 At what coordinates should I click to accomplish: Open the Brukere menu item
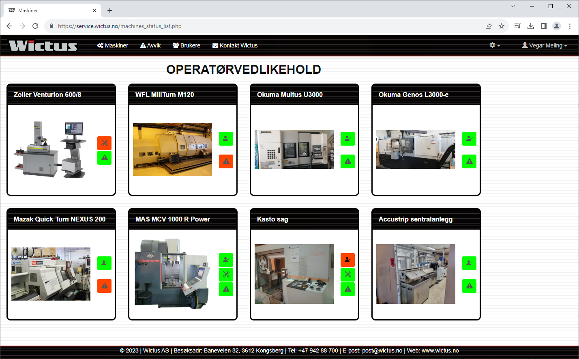coord(187,45)
